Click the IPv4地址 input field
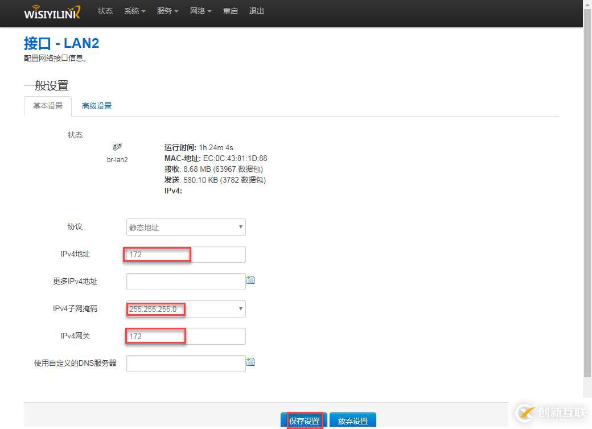Viewport: 592px width, 429px height. (185, 254)
